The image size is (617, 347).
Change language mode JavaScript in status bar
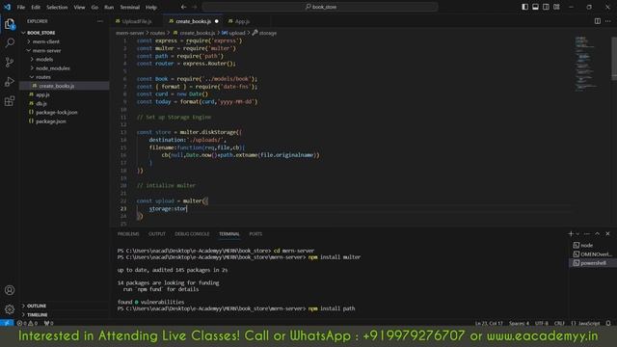coord(585,323)
